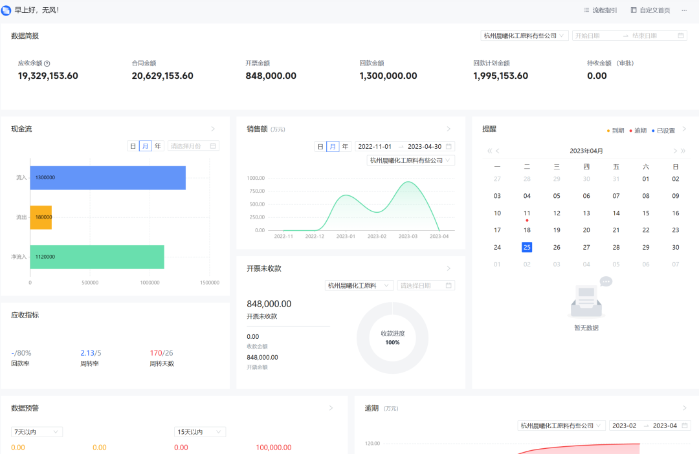The image size is (699, 454).
Task: Click 销售额 start date 2022-11-01
Action: tap(375, 147)
